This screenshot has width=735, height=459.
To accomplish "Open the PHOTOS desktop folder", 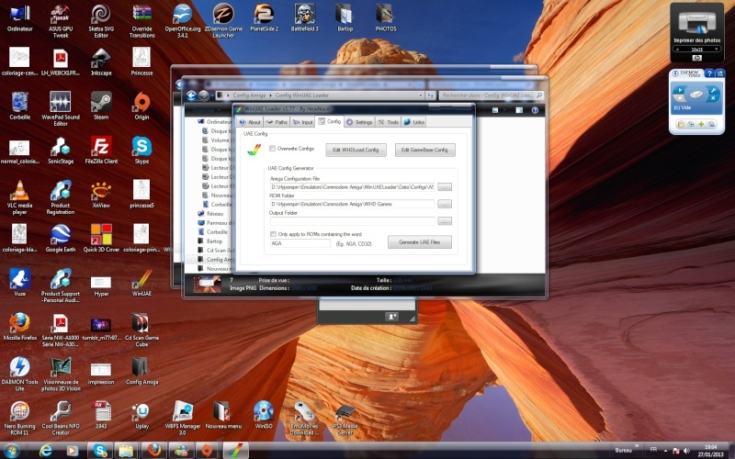I will [x=385, y=18].
